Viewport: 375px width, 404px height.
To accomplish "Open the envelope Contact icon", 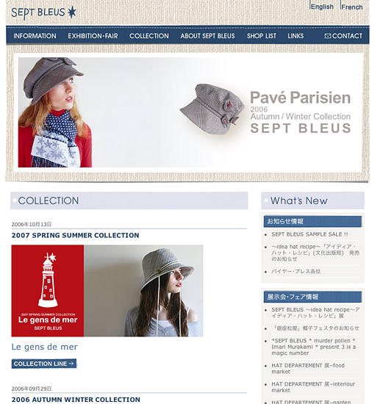I will [x=327, y=36].
